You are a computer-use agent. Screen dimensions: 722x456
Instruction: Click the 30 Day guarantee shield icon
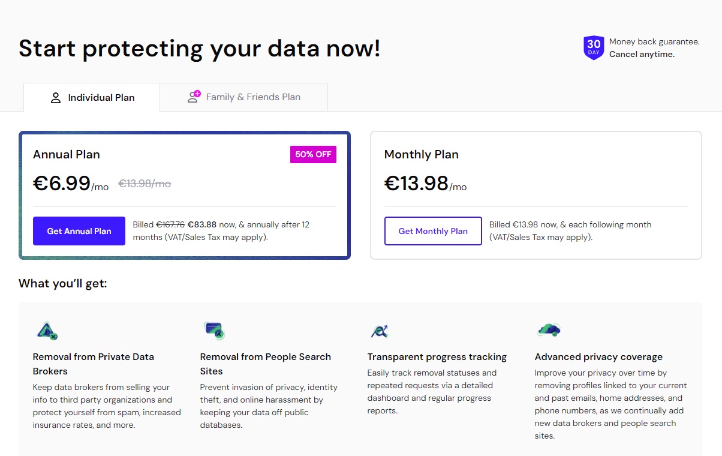pyautogui.click(x=593, y=47)
